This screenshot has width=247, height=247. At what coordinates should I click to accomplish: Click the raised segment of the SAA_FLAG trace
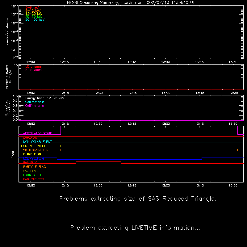(98, 161)
